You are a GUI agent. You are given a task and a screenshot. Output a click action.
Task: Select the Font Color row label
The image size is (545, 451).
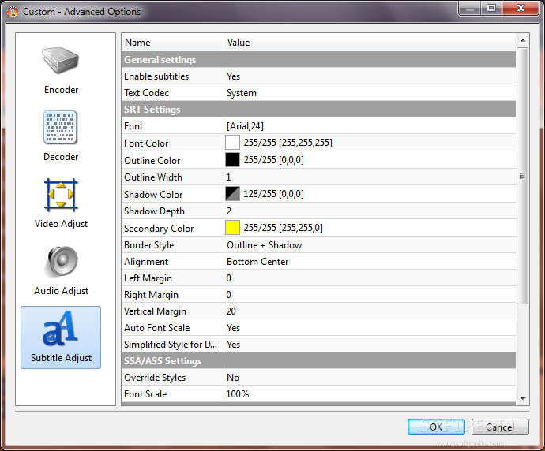(x=146, y=143)
